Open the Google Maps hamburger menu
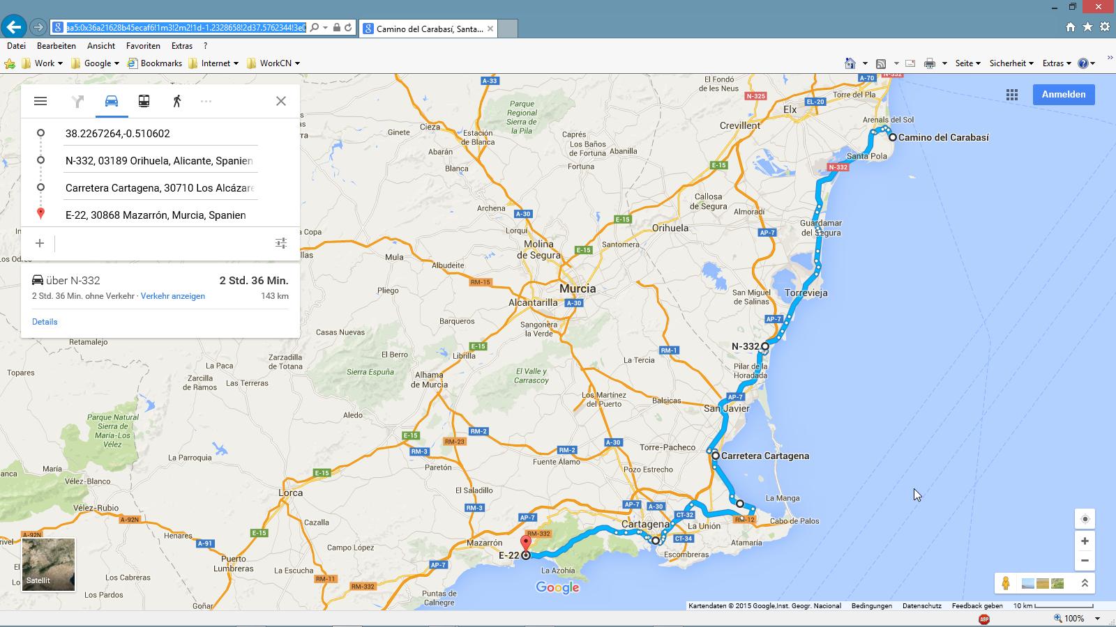Screen dimensions: 1116x627 40,101
